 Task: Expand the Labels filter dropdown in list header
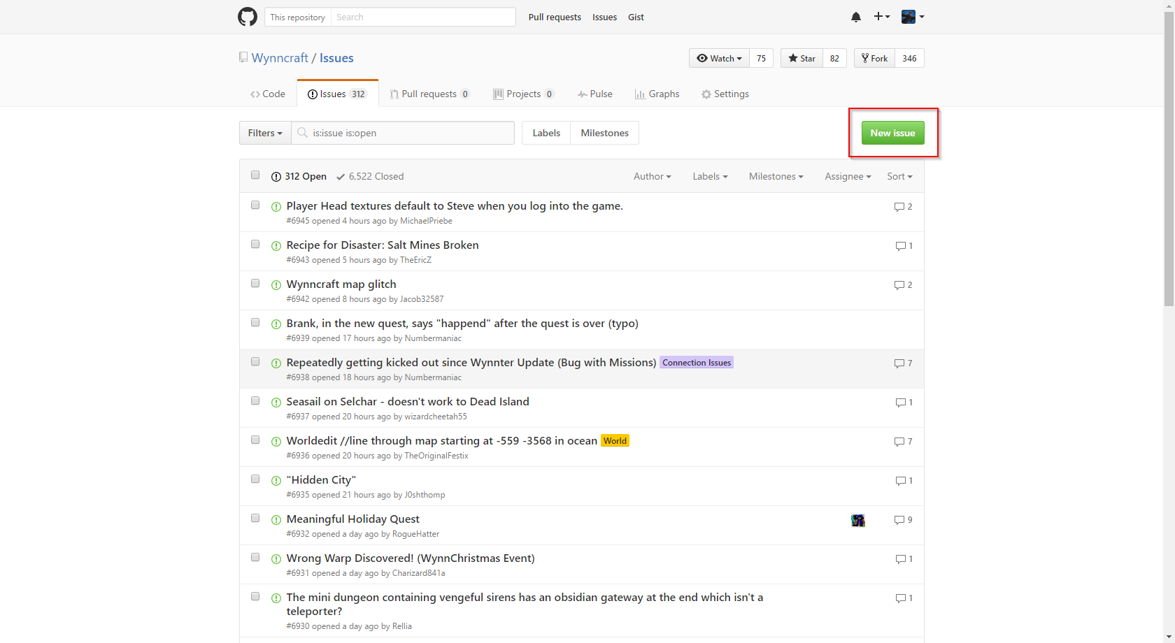click(711, 176)
